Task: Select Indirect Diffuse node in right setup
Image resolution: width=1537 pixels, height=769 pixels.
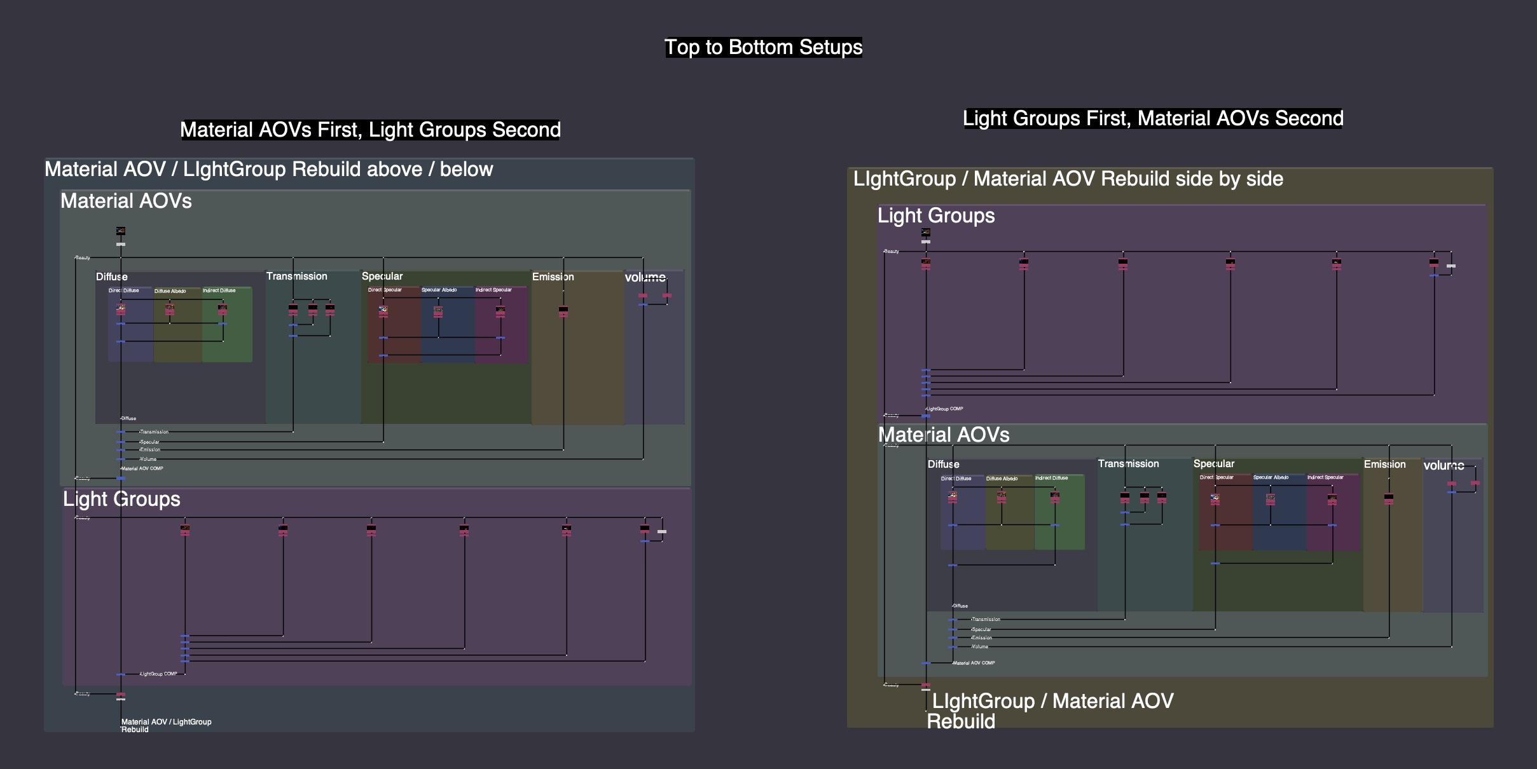Action: pos(1055,498)
